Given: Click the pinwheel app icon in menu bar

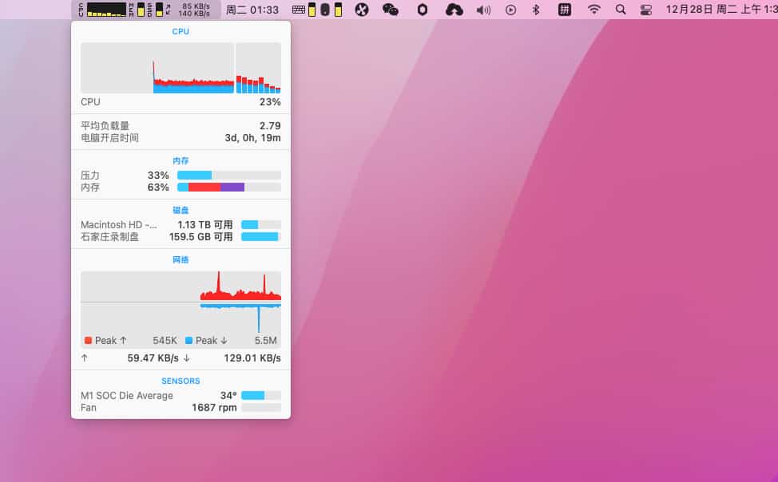Looking at the screenshot, I should click(363, 10).
